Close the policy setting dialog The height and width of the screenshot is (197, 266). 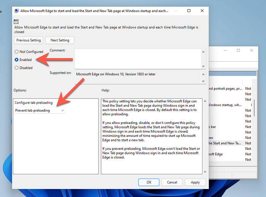click(x=202, y=11)
